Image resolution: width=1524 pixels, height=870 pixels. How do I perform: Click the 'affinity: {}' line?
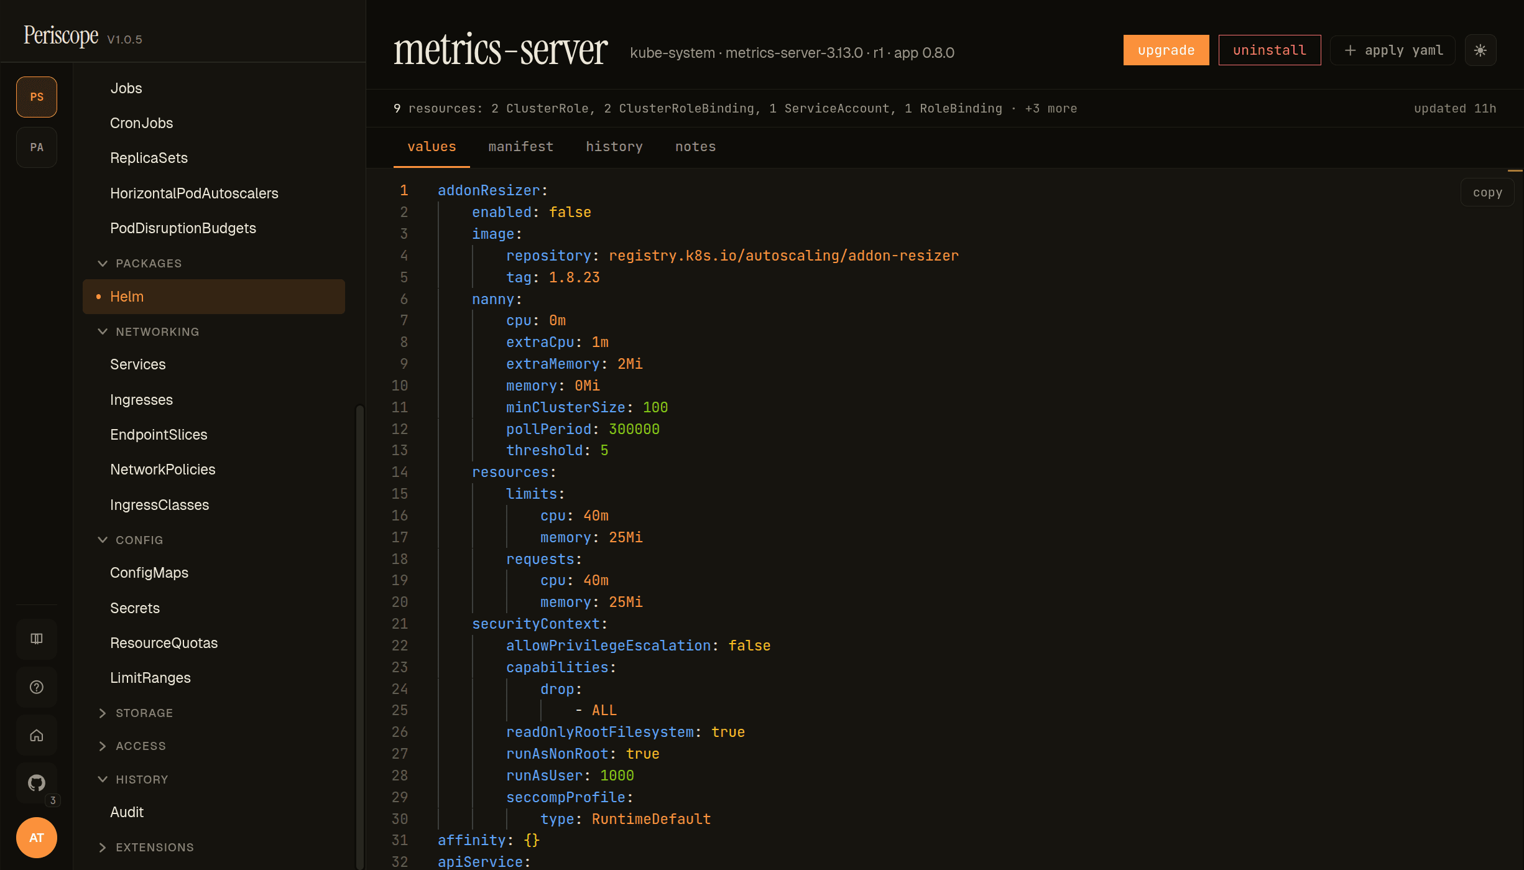click(489, 840)
